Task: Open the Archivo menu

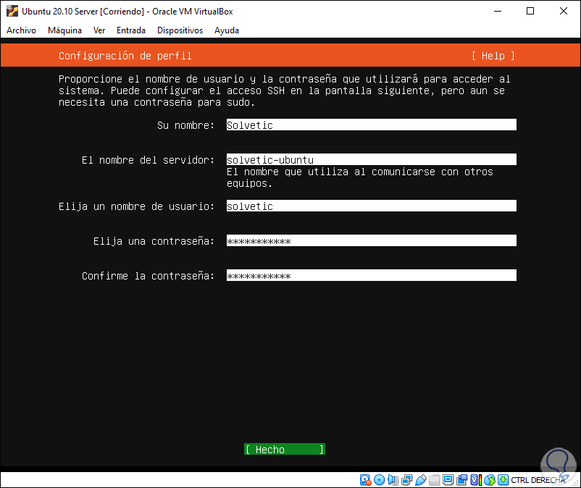Action: [x=21, y=30]
